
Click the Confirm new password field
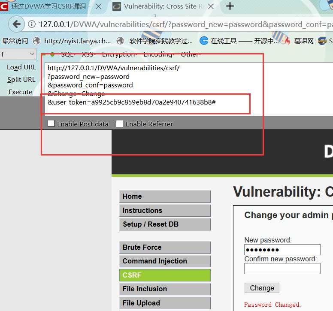(x=282, y=269)
